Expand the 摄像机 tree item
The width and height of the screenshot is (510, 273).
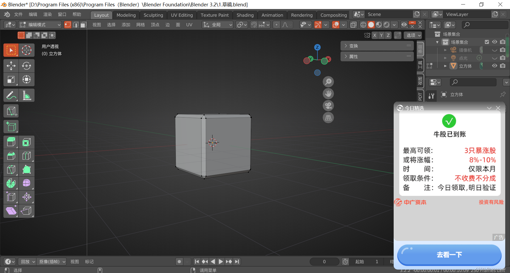[x=445, y=50]
